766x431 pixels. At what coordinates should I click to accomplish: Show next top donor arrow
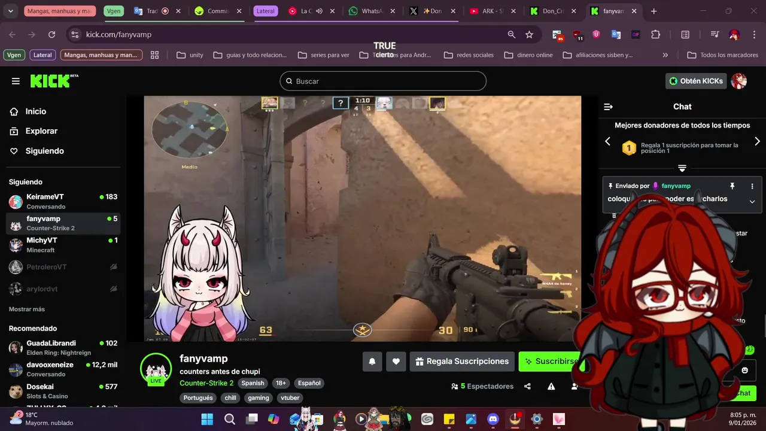click(x=757, y=141)
